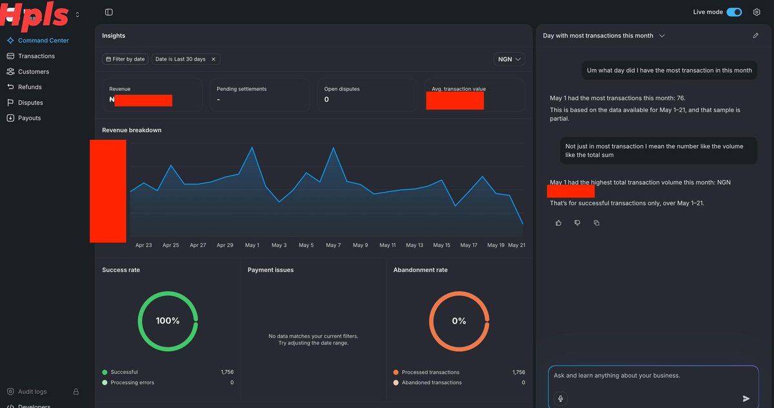The height and width of the screenshot is (408, 774).
Task: Click the Audit logs shield icon
Action: 10,392
